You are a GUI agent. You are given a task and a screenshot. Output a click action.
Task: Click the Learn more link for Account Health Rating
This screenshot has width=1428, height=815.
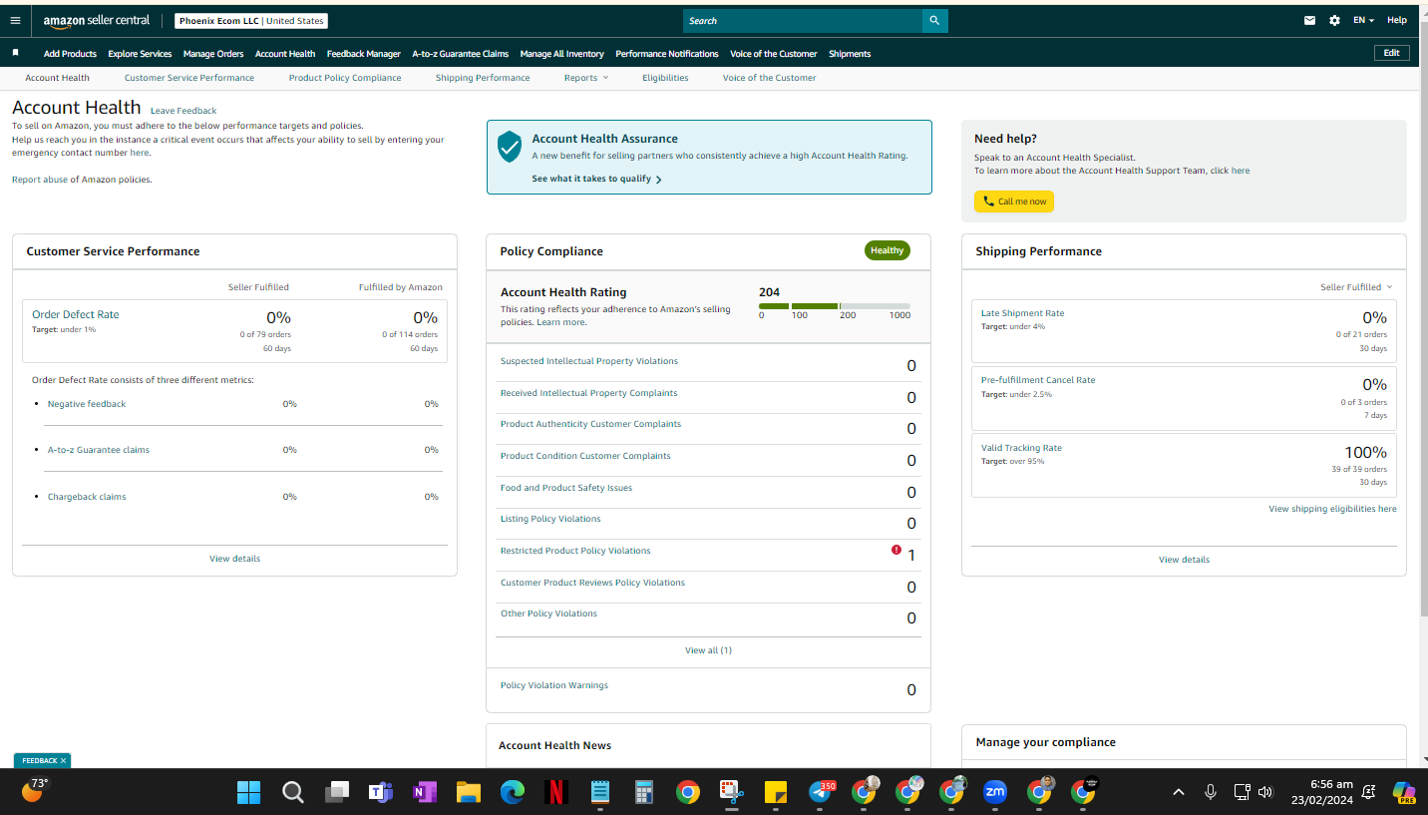pos(561,323)
